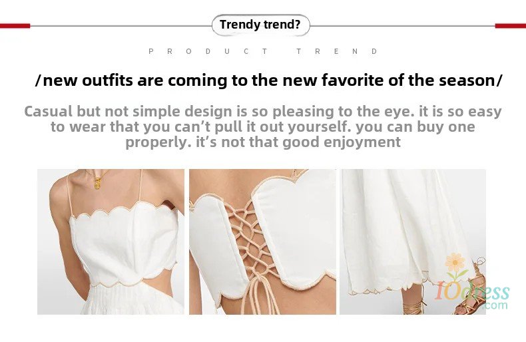Click the red bar at left edge

[15, 26]
